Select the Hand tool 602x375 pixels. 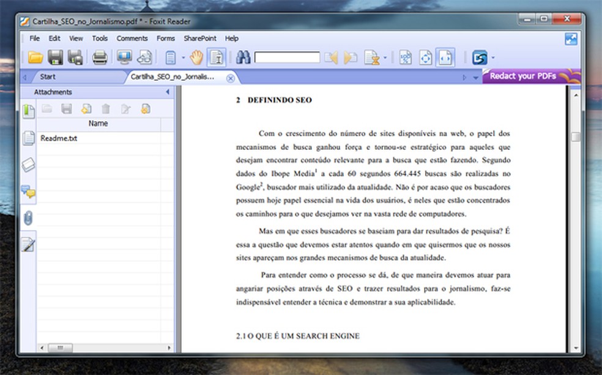coord(196,58)
